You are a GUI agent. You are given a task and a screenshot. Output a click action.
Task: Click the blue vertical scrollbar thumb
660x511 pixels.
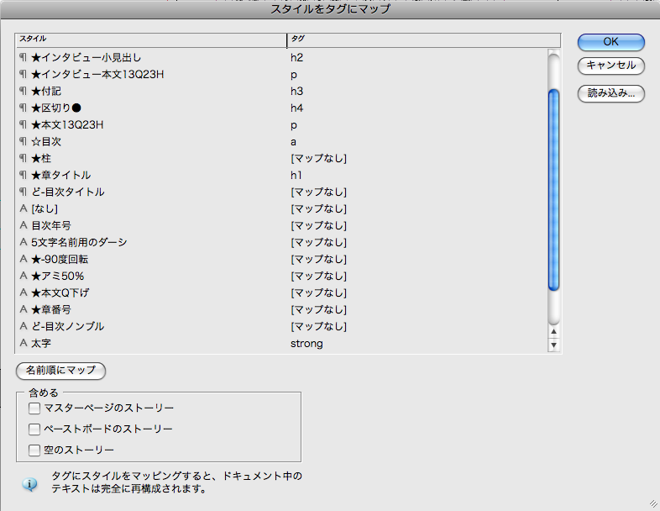(x=554, y=190)
